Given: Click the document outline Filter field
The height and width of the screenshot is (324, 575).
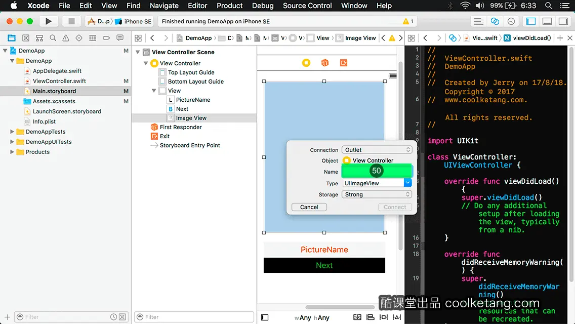Looking at the screenshot, I should pyautogui.click(x=194, y=317).
